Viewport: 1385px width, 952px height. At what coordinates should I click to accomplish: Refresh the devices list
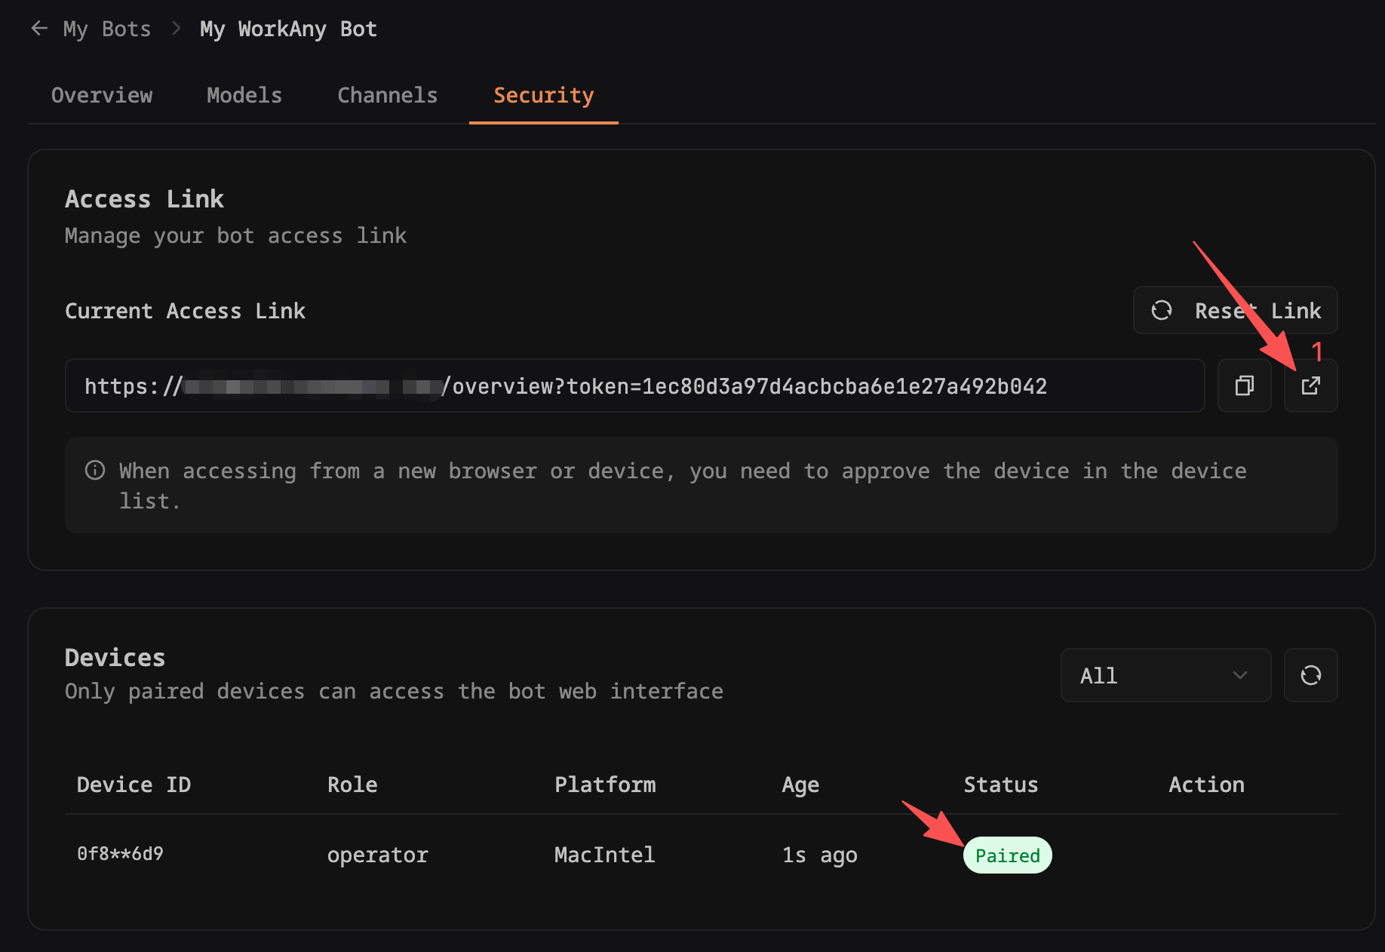click(x=1310, y=675)
